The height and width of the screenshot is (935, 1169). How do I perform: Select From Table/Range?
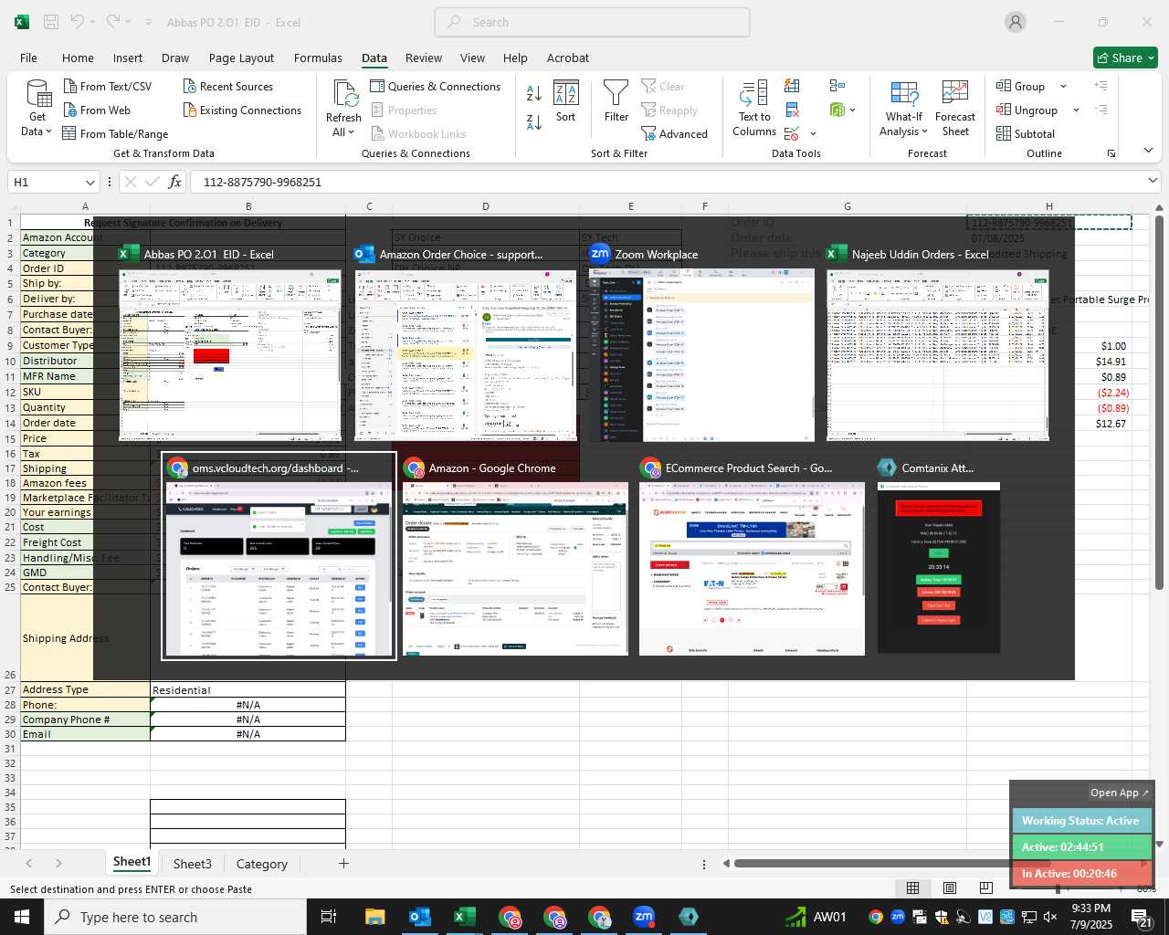[115, 133]
